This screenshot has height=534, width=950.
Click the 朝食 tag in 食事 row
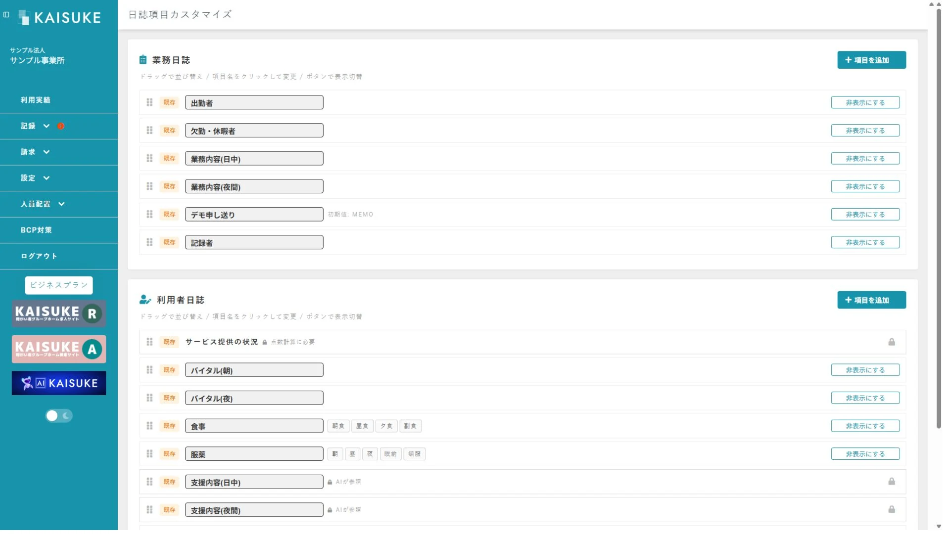tap(338, 426)
